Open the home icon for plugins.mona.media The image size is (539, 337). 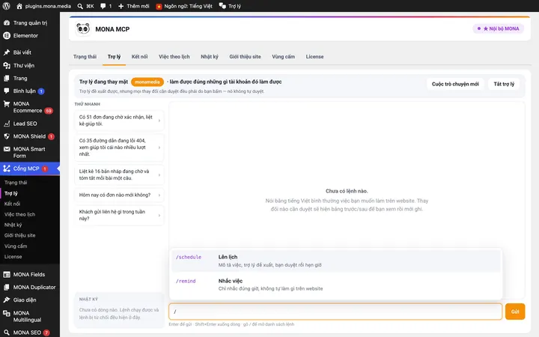coord(19,6)
